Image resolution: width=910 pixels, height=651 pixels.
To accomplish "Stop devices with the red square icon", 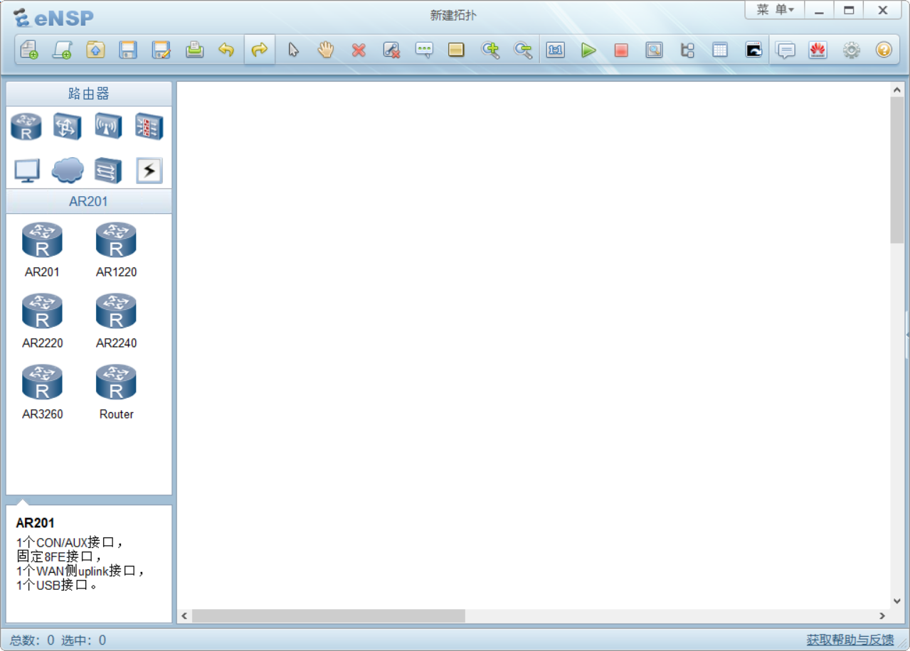I will (621, 50).
